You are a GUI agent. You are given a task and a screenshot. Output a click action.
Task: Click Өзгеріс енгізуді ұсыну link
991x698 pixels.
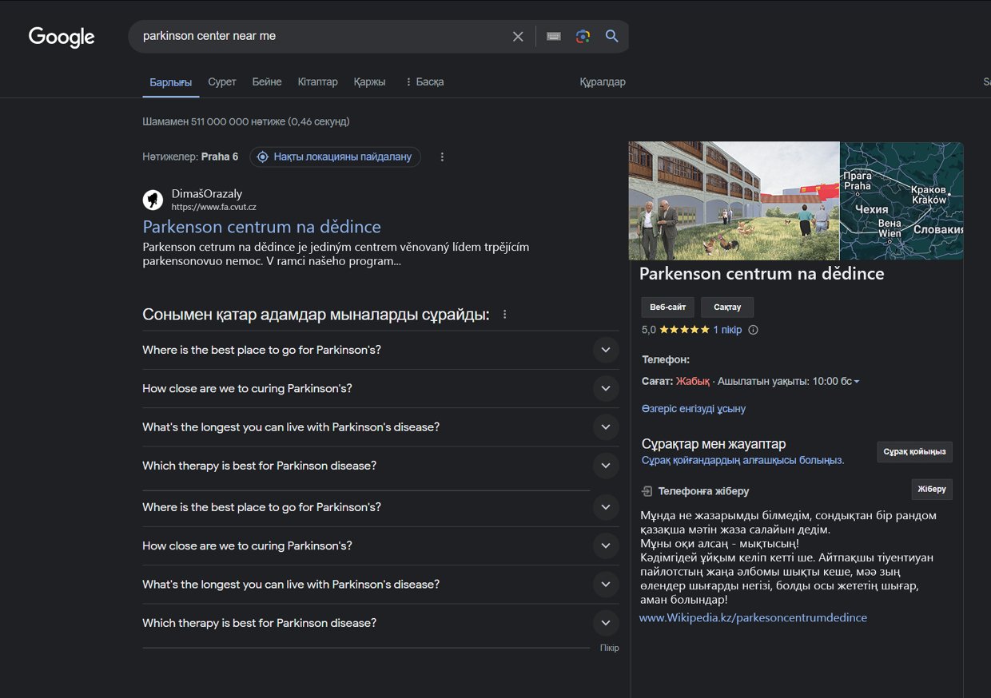(x=694, y=409)
